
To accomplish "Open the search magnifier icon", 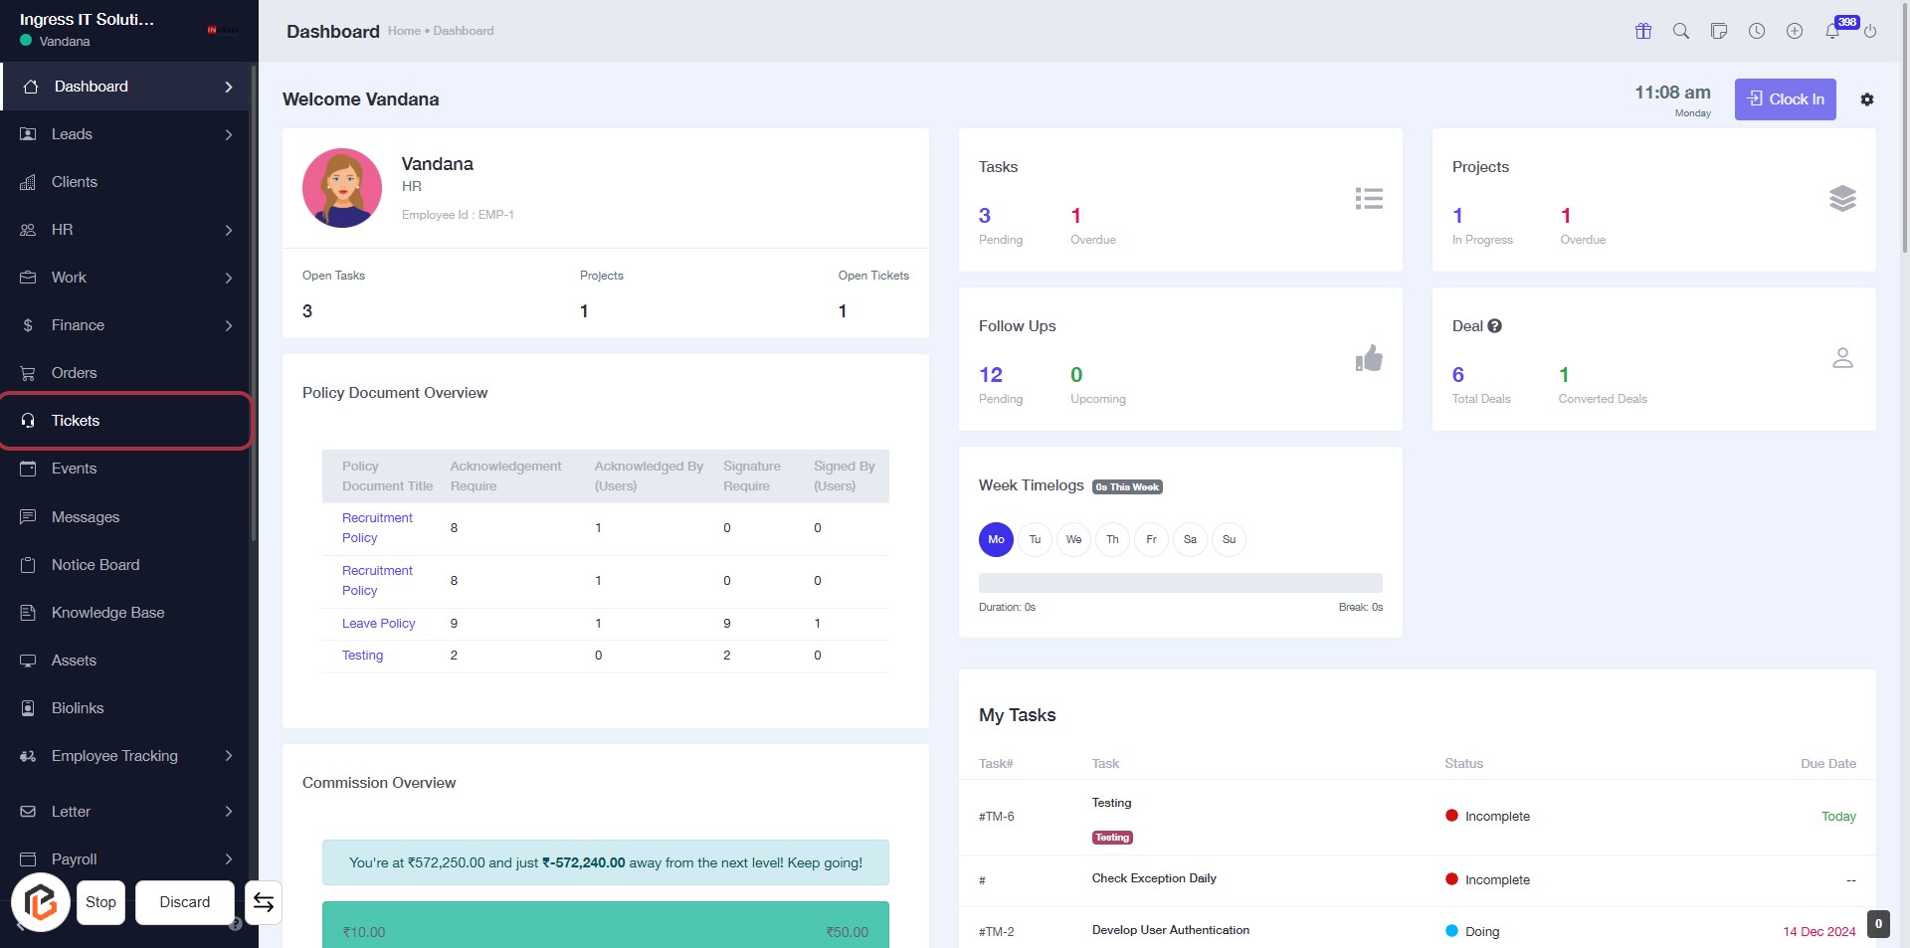I will (x=1681, y=31).
